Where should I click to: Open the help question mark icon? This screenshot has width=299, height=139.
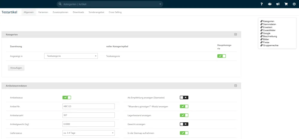point(262,4)
